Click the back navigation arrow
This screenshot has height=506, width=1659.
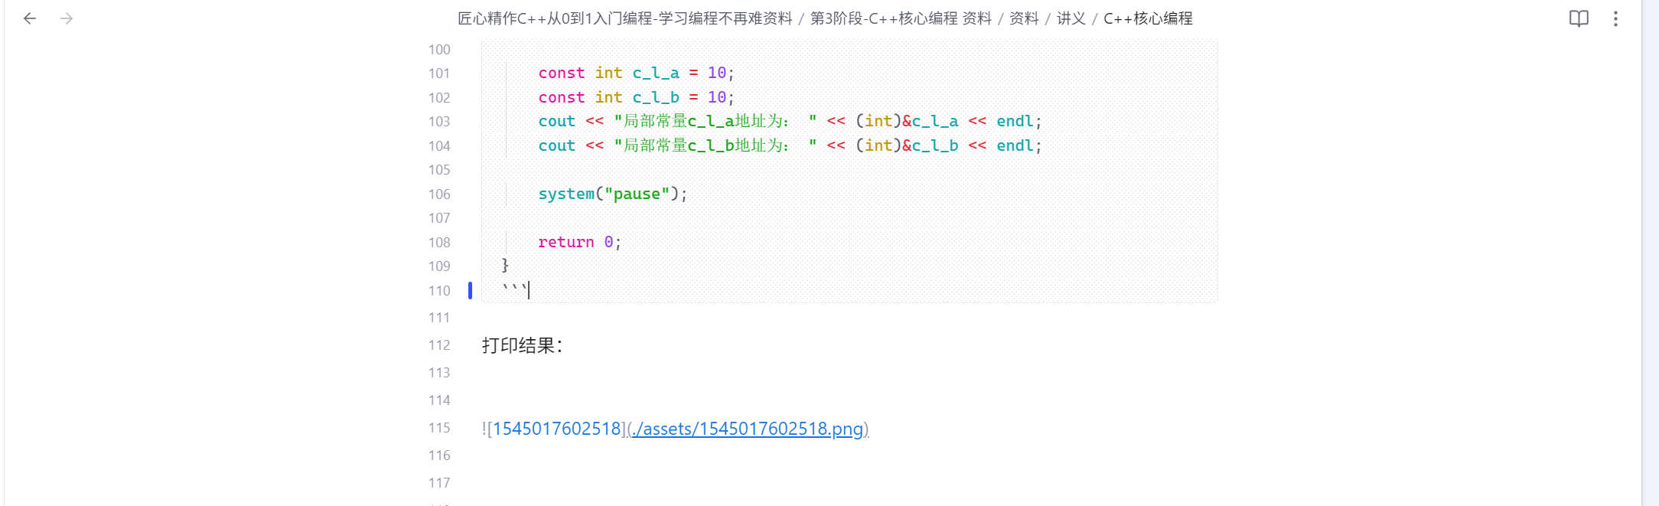coord(30,18)
